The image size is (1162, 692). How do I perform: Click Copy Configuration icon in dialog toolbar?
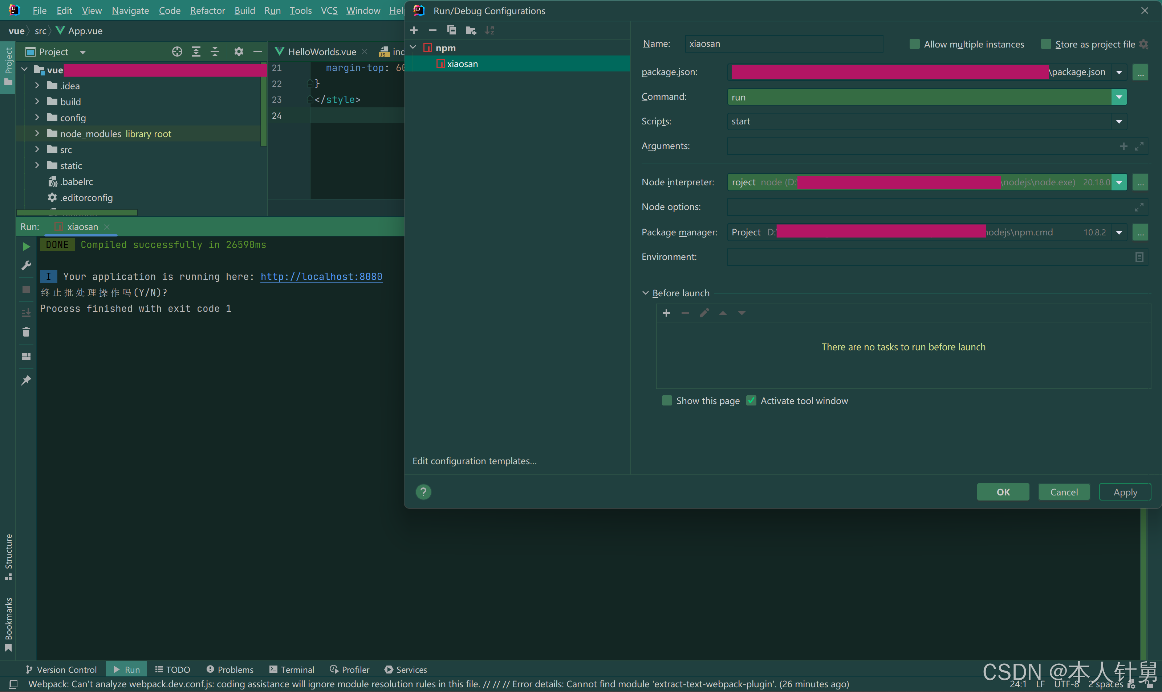tap(451, 30)
